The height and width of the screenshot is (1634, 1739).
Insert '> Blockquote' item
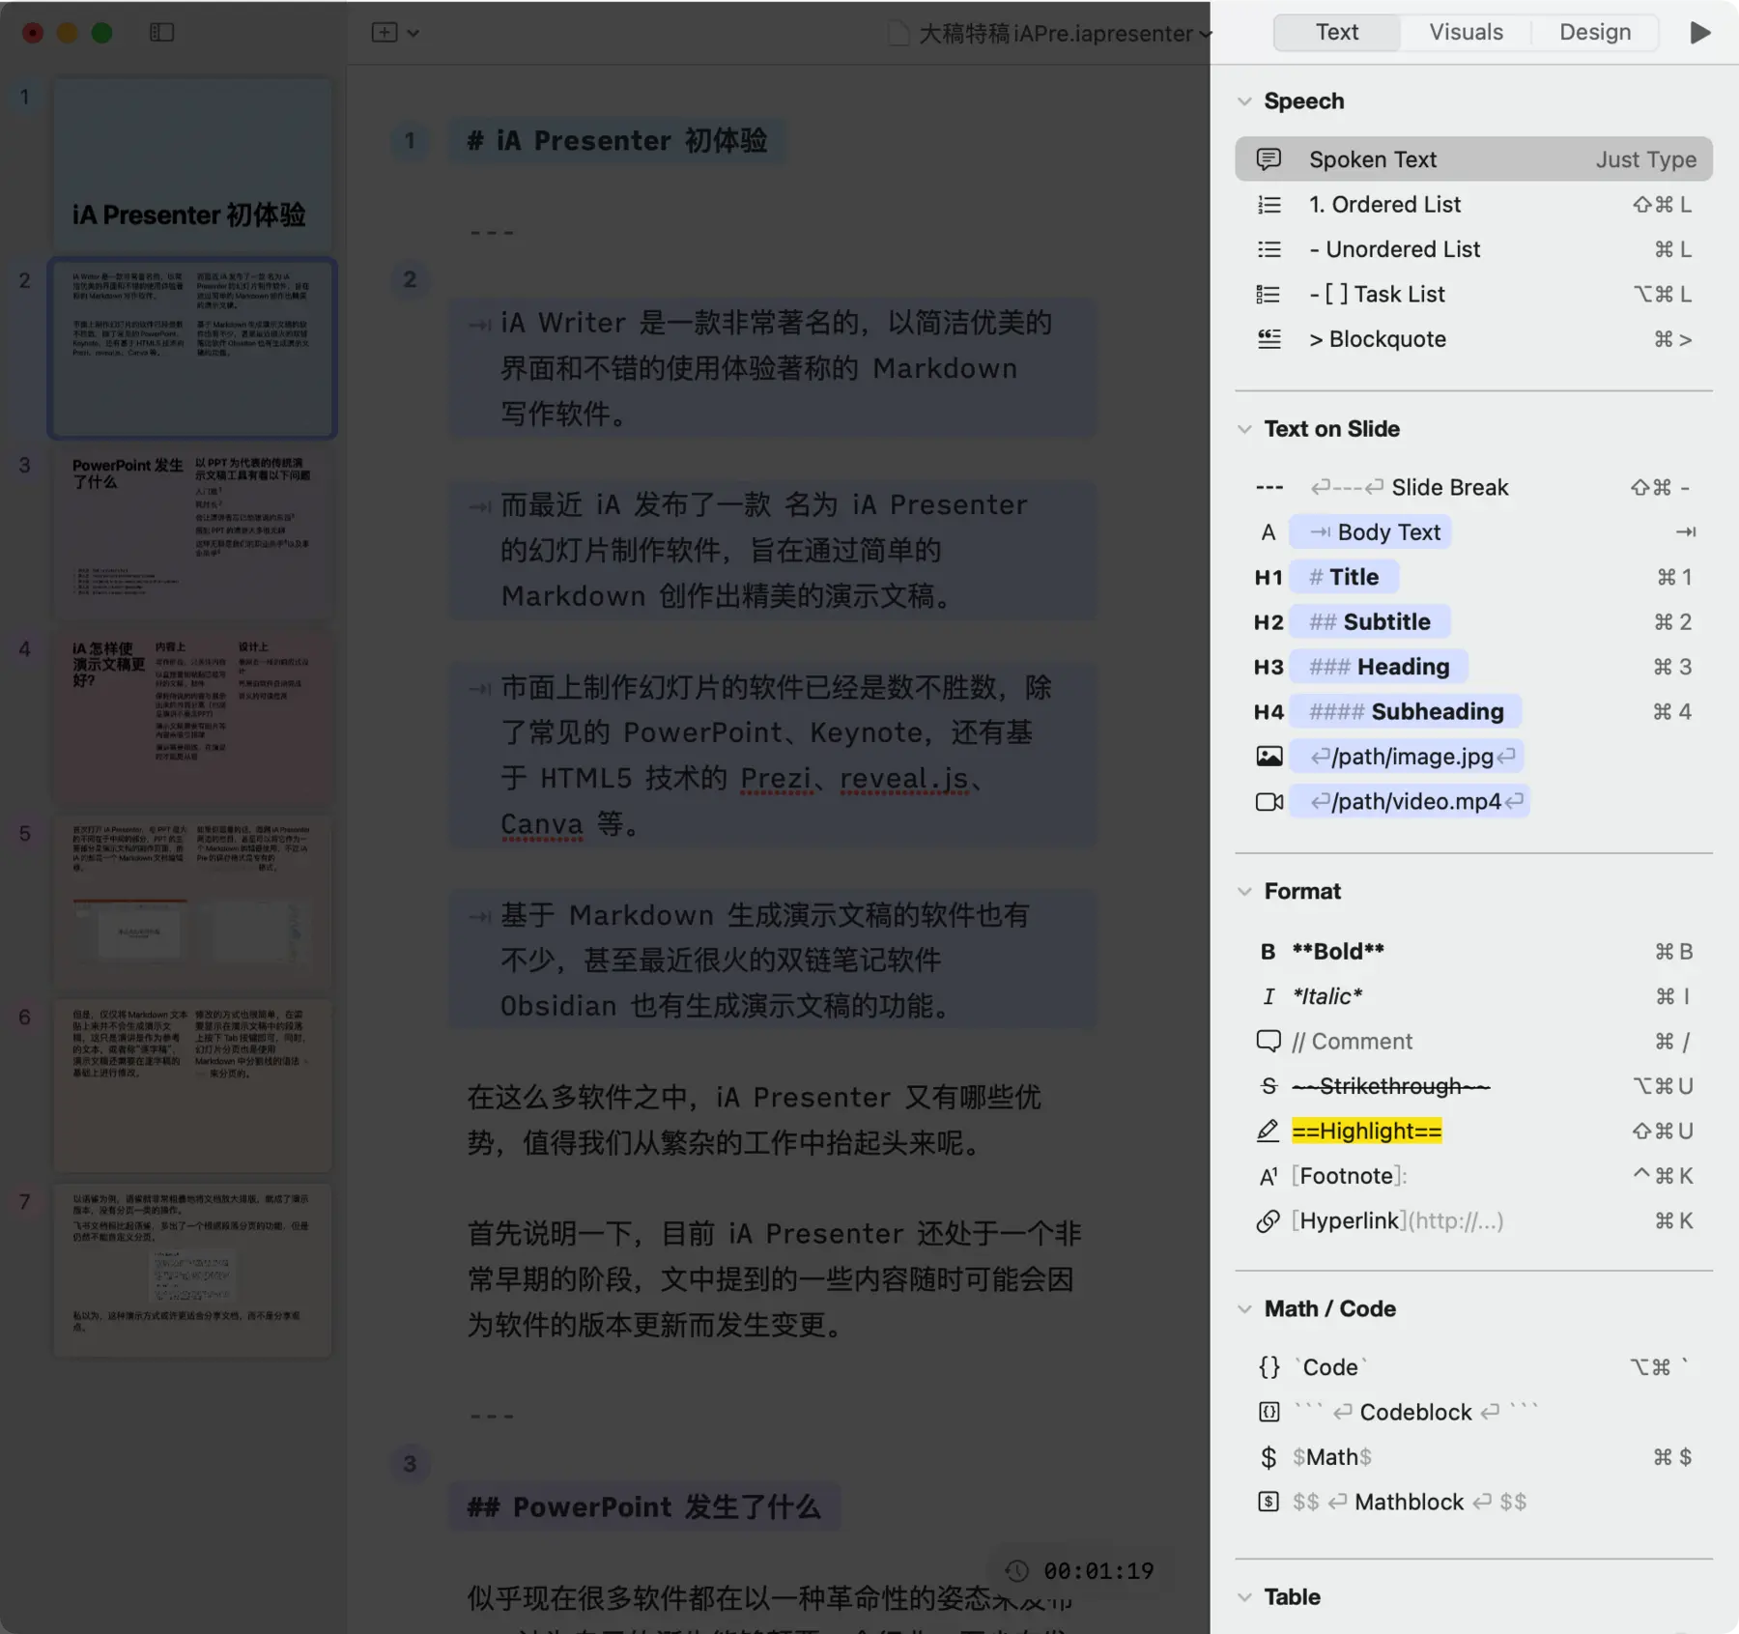coord(1473,339)
